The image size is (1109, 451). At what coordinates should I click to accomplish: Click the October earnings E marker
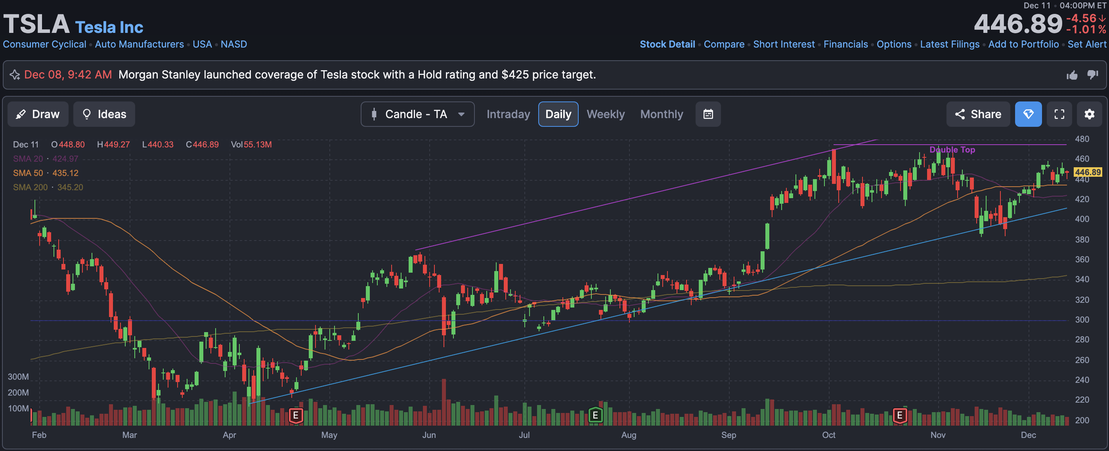pos(899,415)
